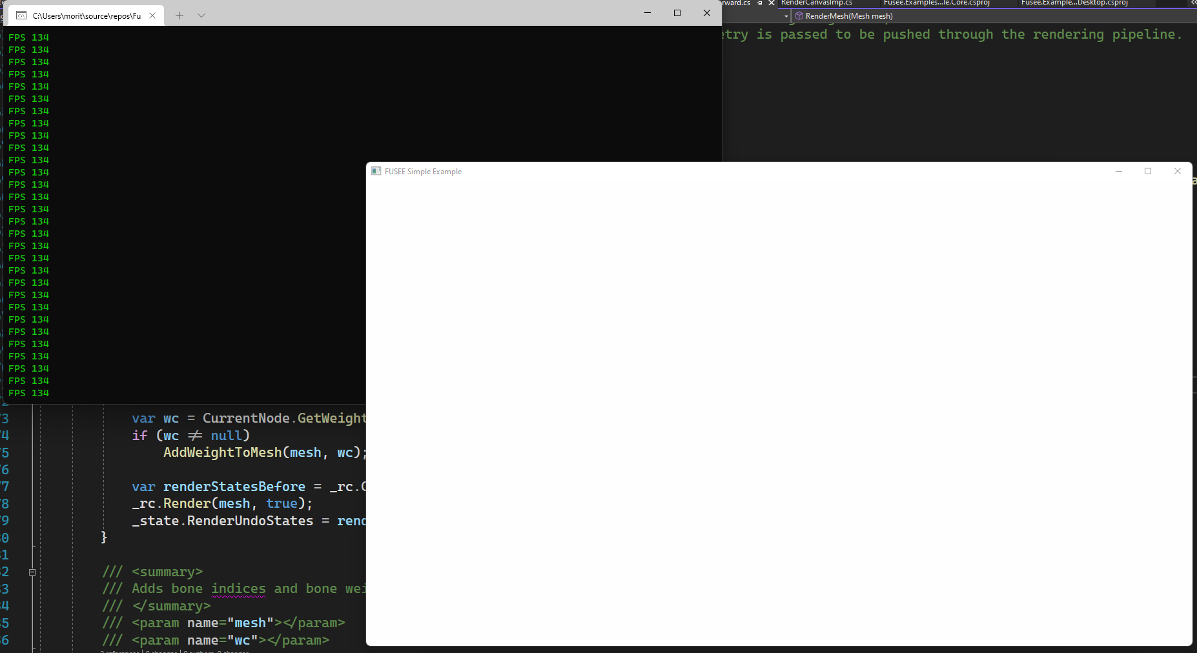Show the overflow list of open editor tabs
Viewport: 1197px width, 653px height.
(x=1193, y=3)
